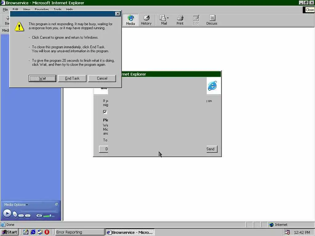Screen dimensions: 315x236
Task: Open the File menu
Action: [x=5, y=10]
